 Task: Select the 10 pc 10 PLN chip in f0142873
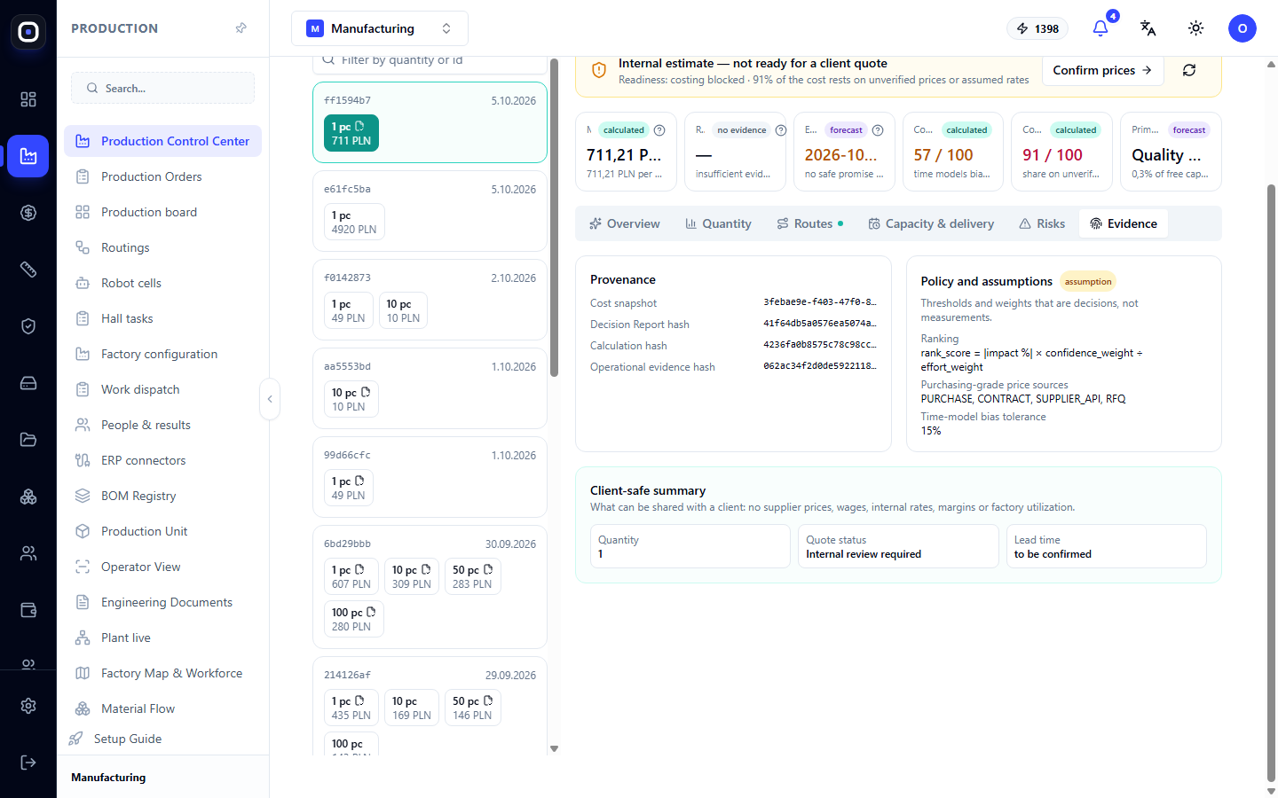coord(404,310)
